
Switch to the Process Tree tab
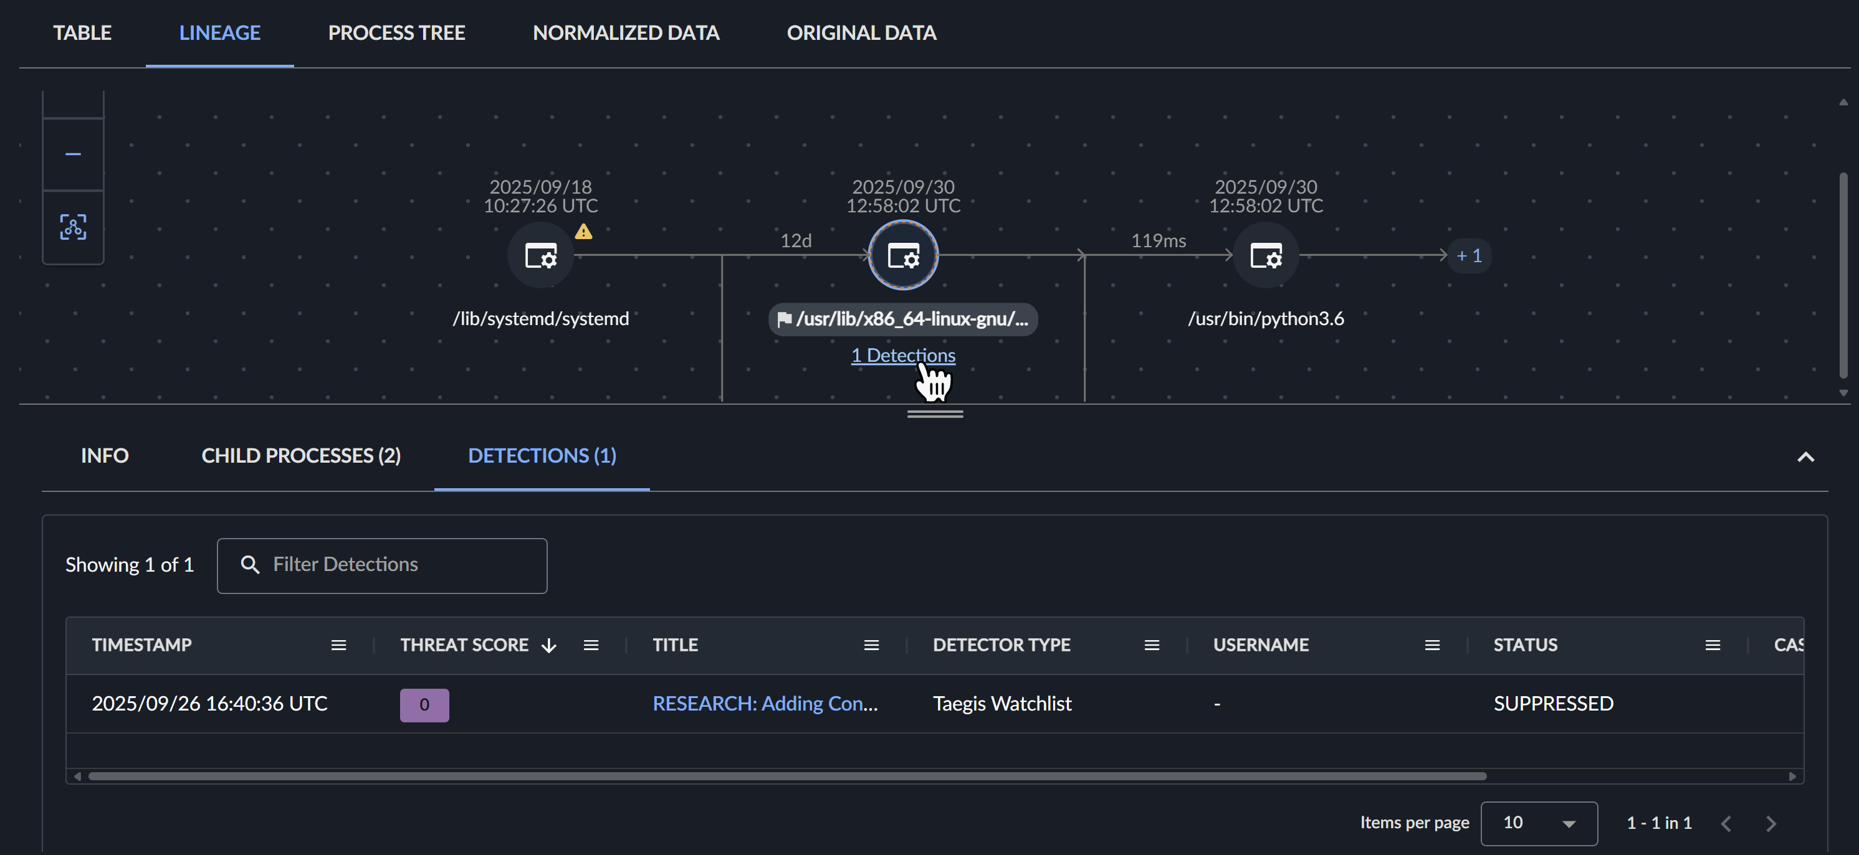click(x=396, y=33)
